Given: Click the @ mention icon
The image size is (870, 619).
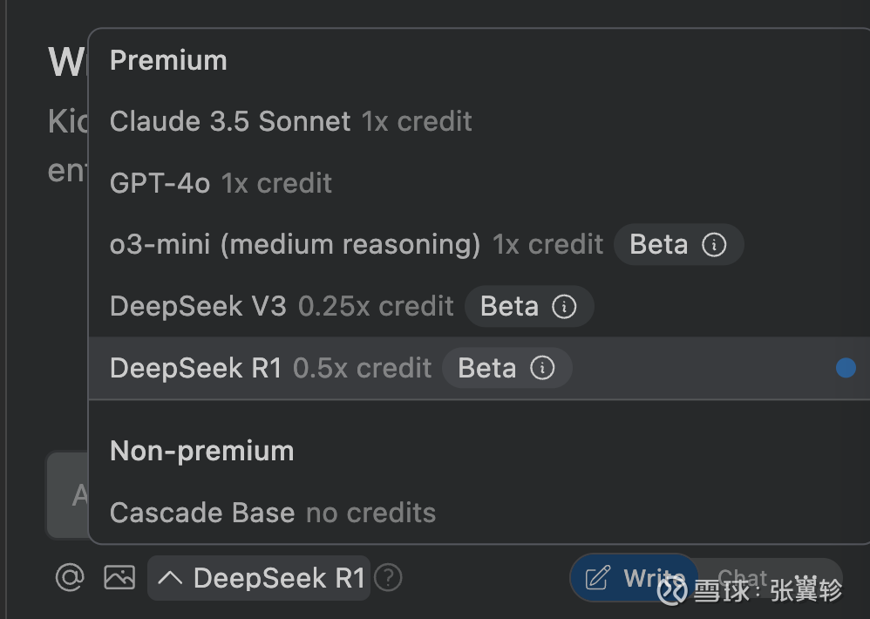Looking at the screenshot, I should 70,578.
